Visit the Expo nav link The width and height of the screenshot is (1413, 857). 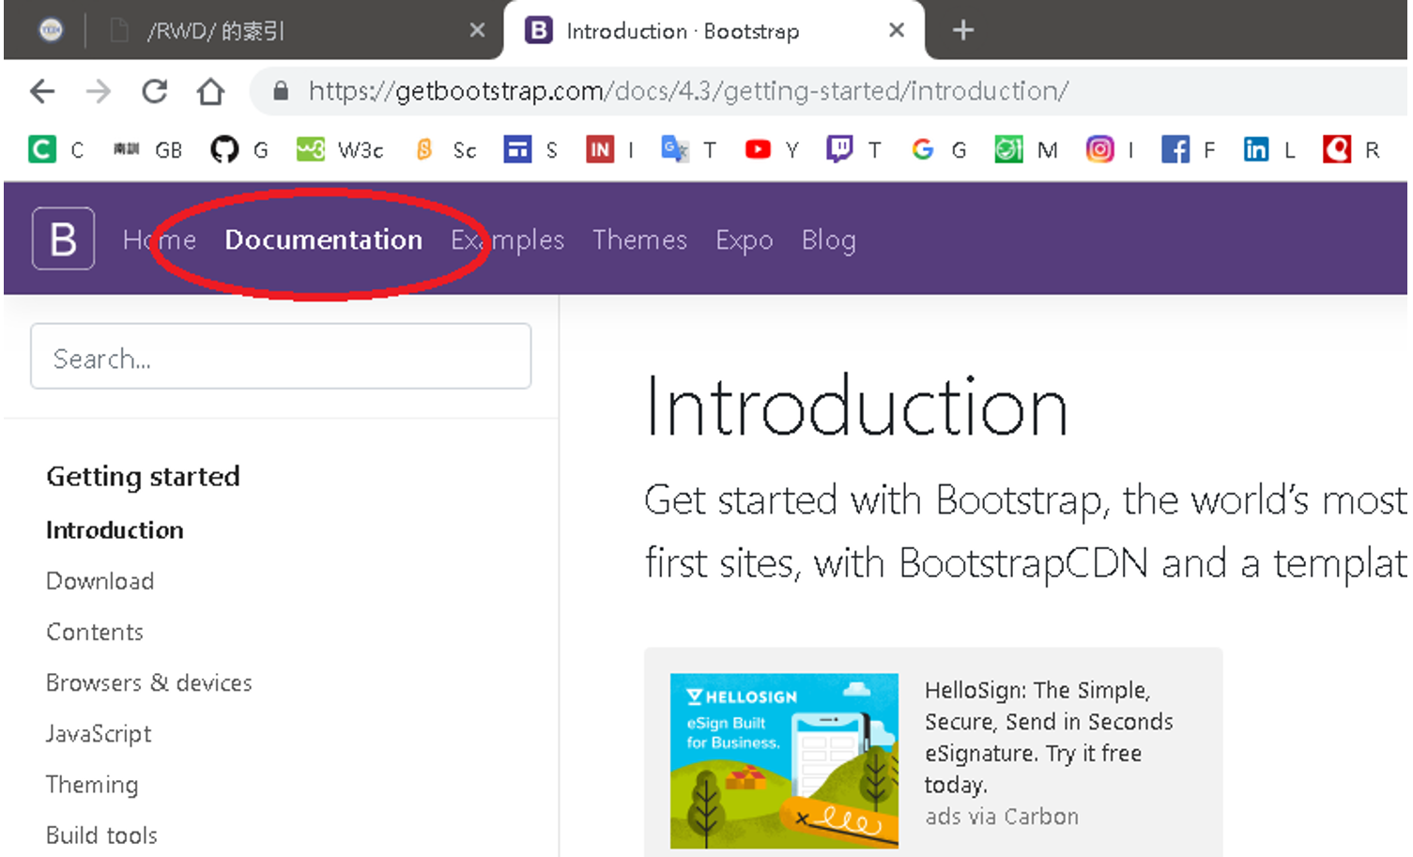(745, 240)
